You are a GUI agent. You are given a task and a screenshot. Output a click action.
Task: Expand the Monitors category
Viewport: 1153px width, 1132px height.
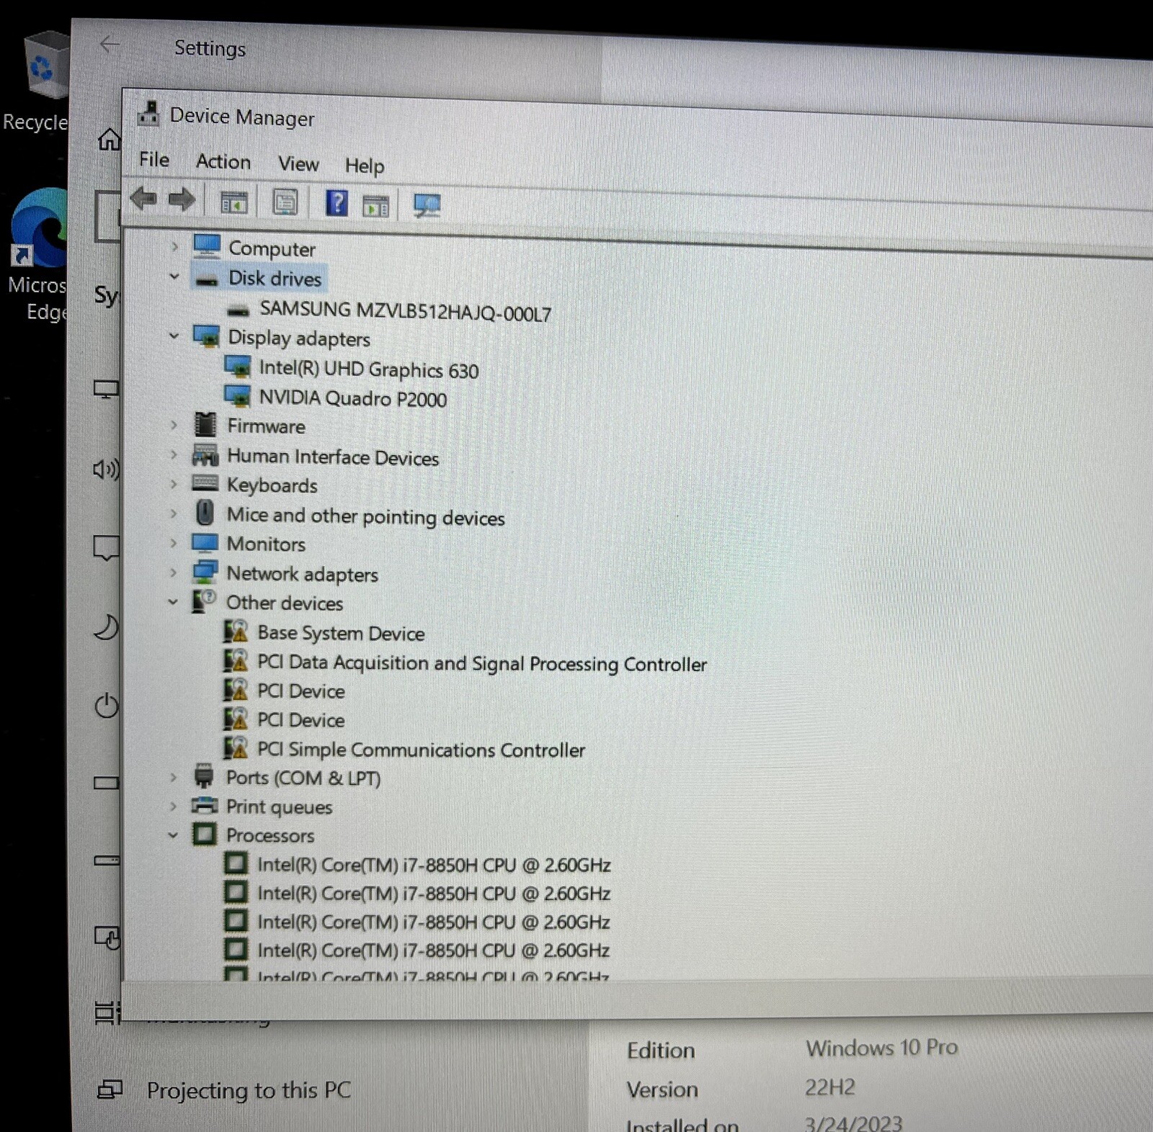click(173, 543)
